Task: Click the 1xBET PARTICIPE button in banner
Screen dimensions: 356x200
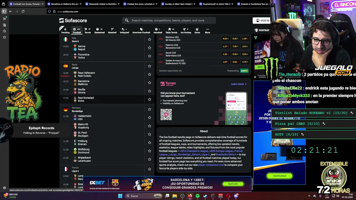Action: (233, 184)
